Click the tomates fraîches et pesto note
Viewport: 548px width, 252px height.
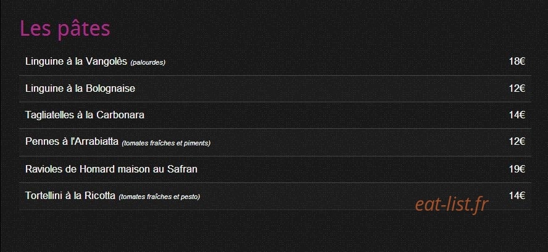159,197
